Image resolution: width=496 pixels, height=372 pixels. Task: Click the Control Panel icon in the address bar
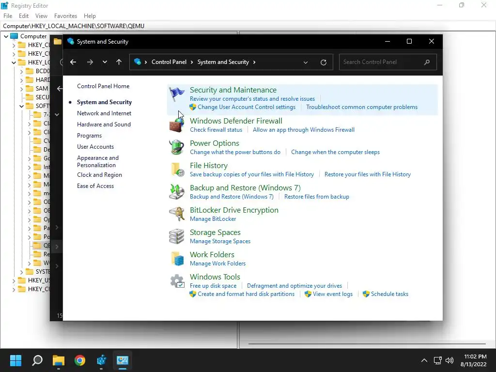[137, 62]
